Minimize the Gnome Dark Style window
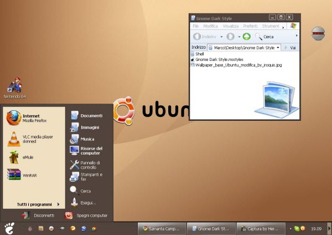332x235 pixels. (272, 17)
